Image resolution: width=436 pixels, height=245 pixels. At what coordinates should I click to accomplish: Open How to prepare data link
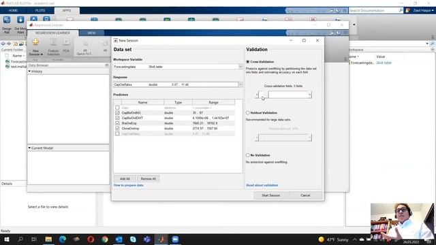(x=129, y=185)
